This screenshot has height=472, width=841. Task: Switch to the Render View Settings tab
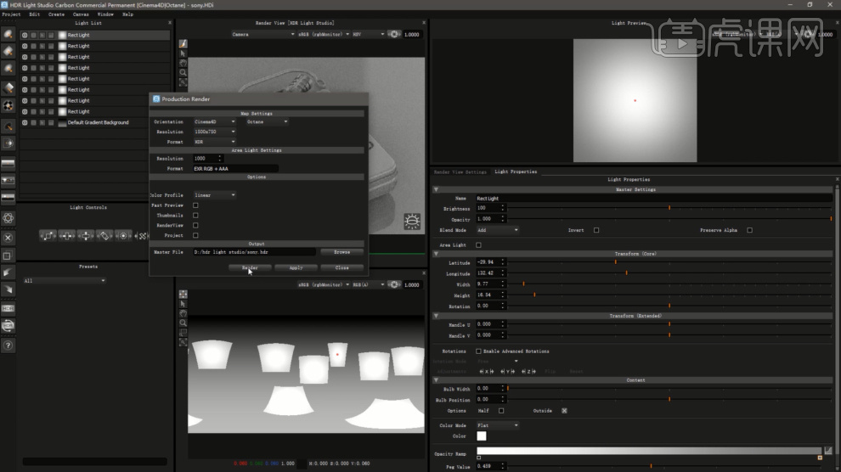click(x=460, y=172)
